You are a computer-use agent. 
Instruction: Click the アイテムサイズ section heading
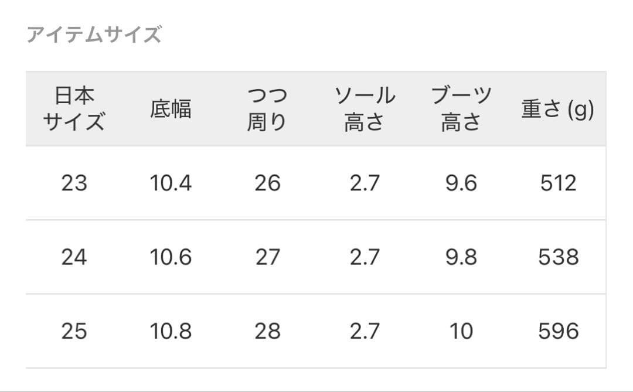[x=94, y=35]
